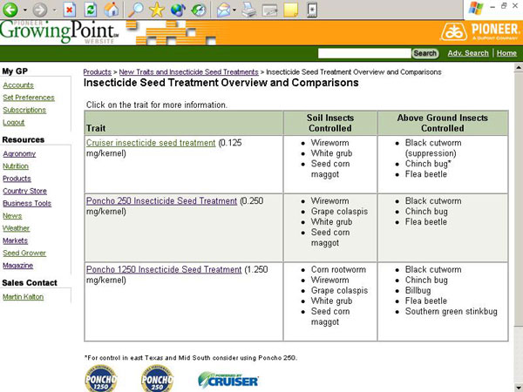Focus the site search text field

364,53
